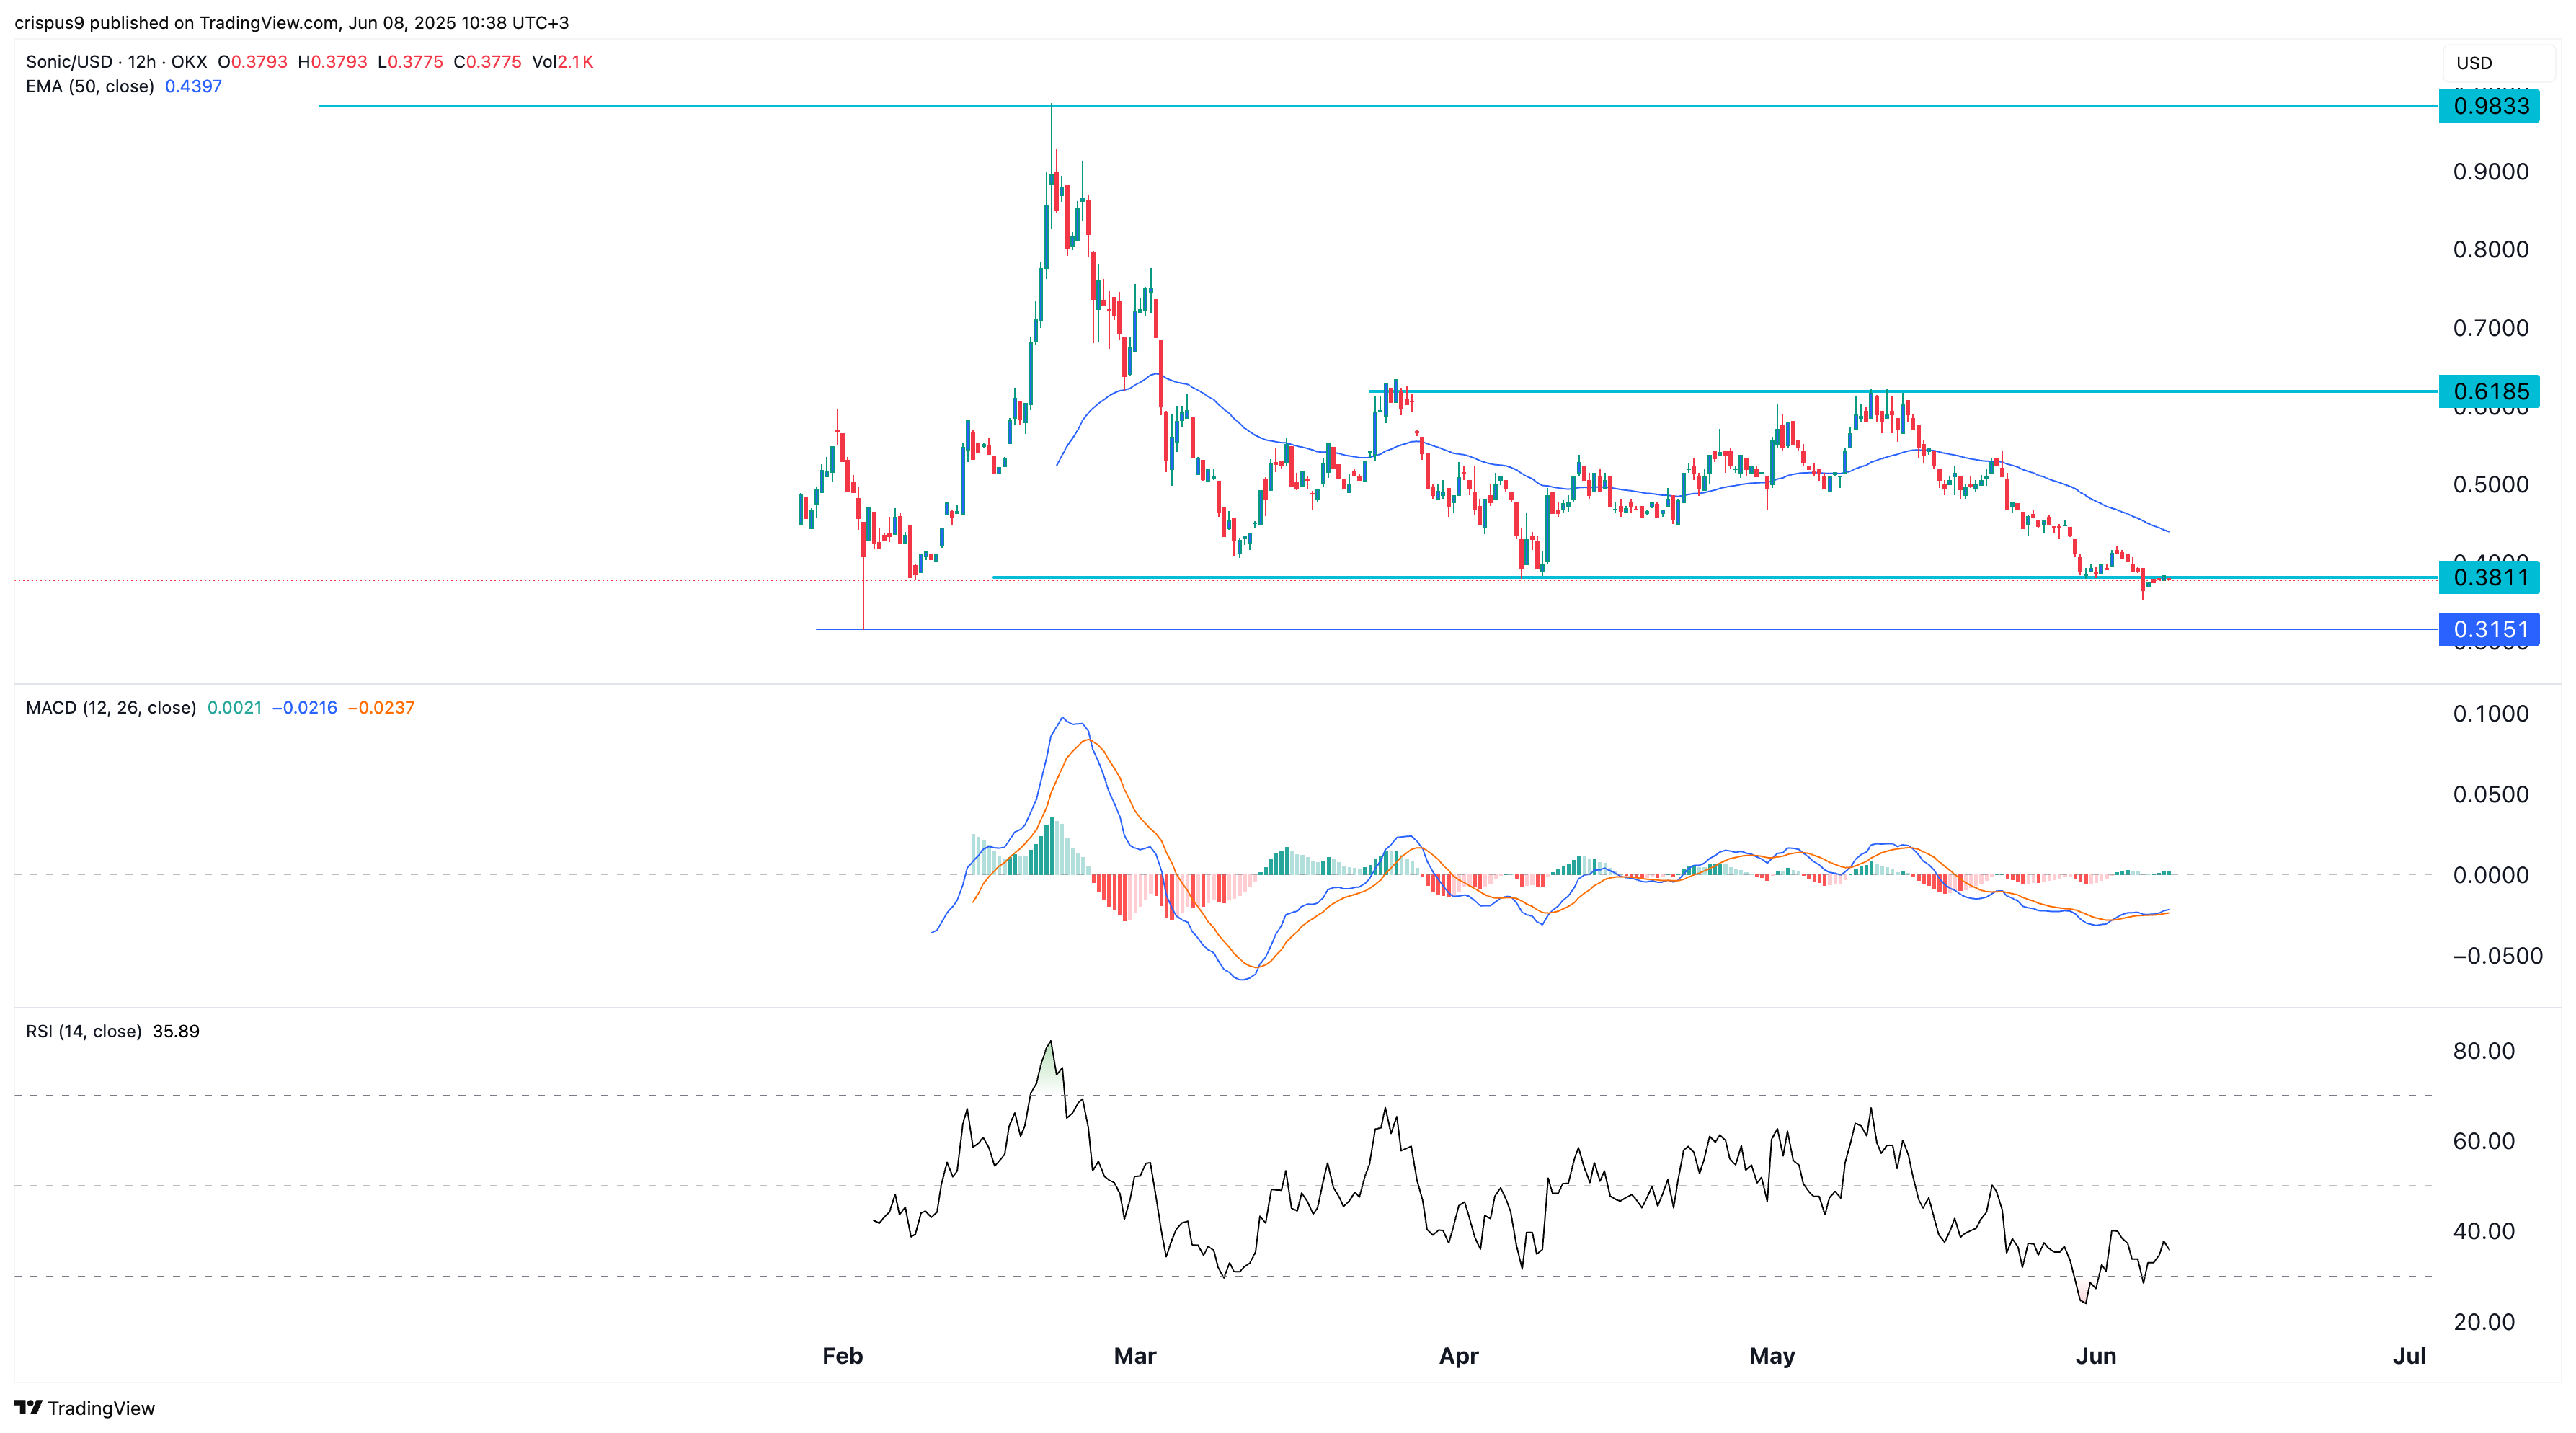This screenshot has height=1433, width=2576.
Task: Click the Sonic/USD symbol title
Action: coord(69,62)
